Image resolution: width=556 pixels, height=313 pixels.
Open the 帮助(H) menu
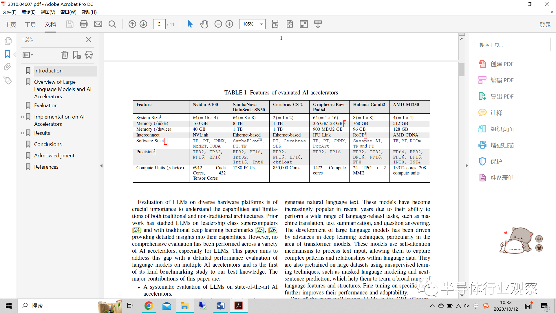89,12
